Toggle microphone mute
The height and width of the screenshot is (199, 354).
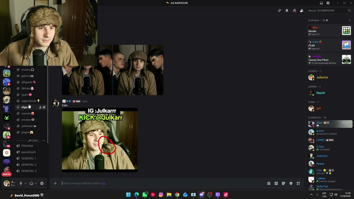click(21, 183)
